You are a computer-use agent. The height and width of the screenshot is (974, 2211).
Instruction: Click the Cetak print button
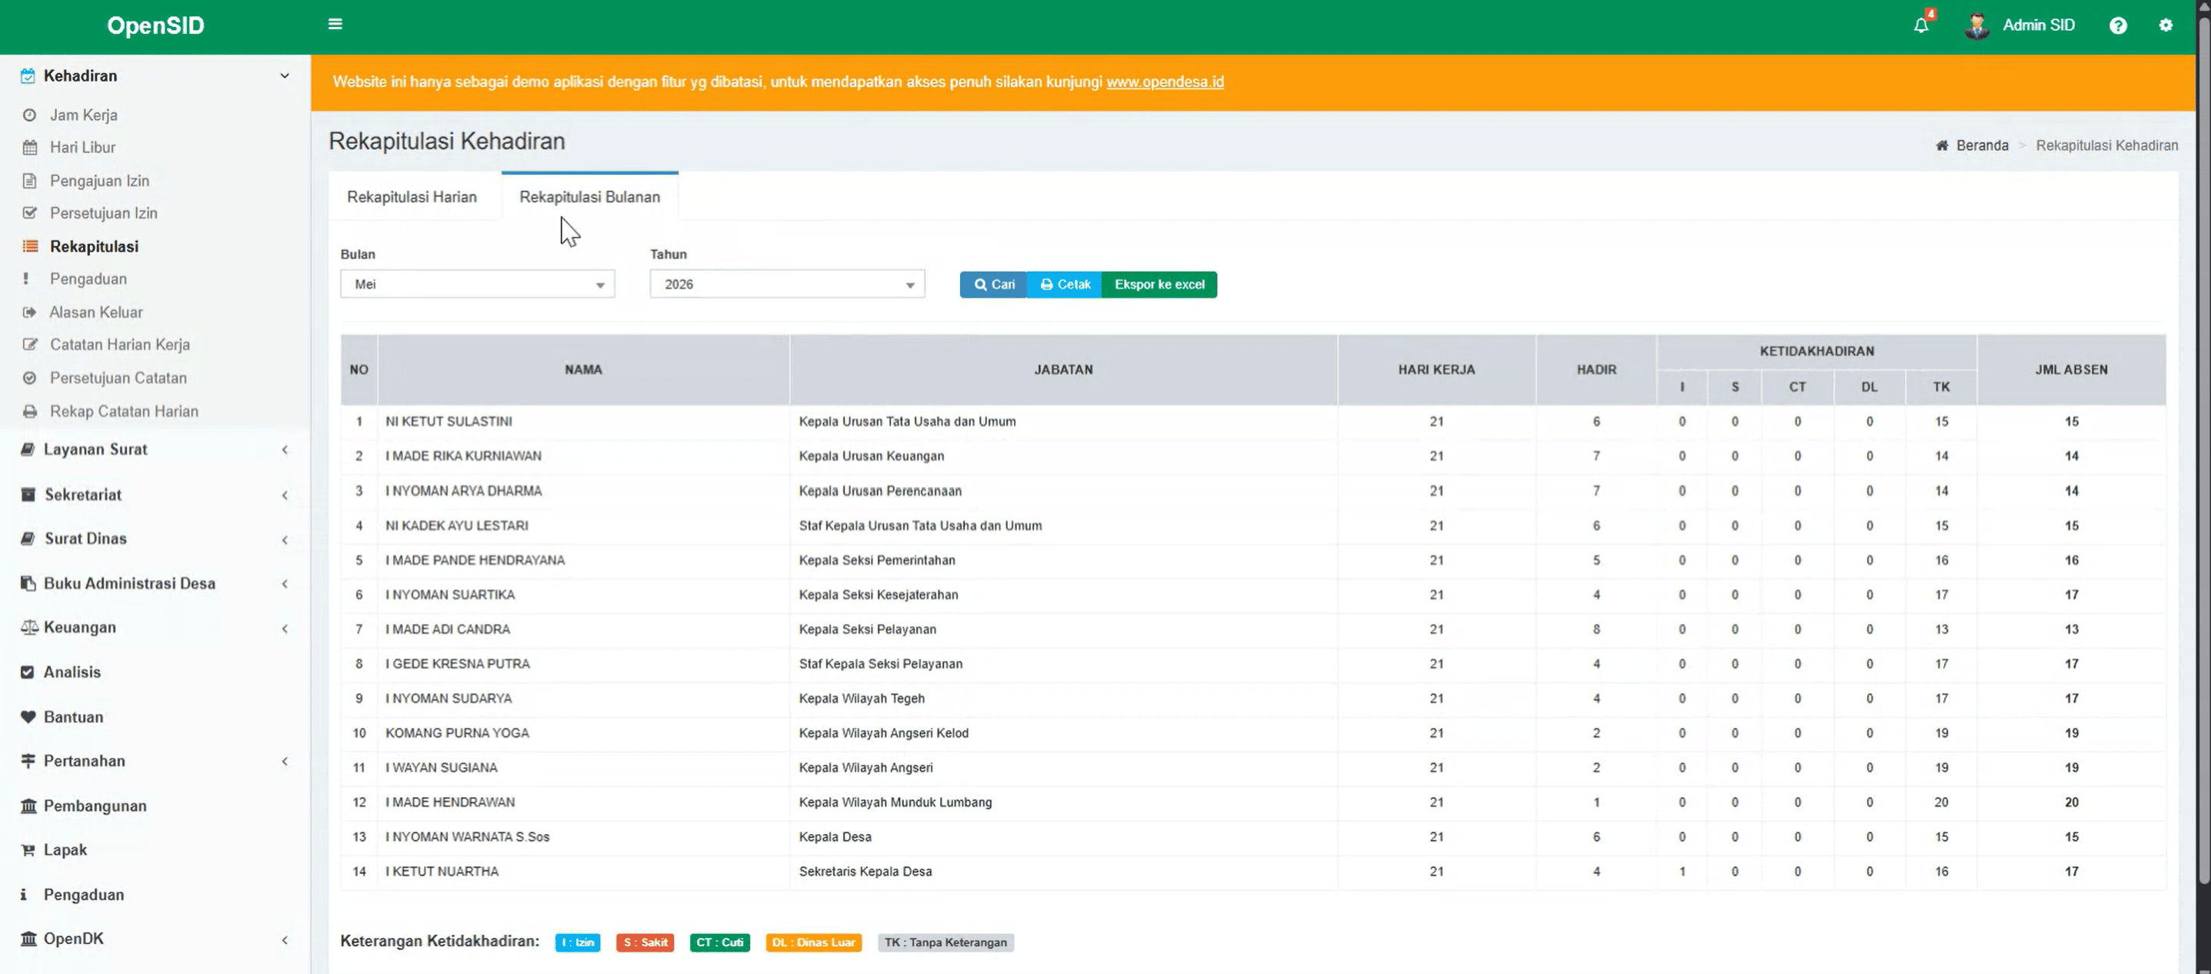(1064, 284)
